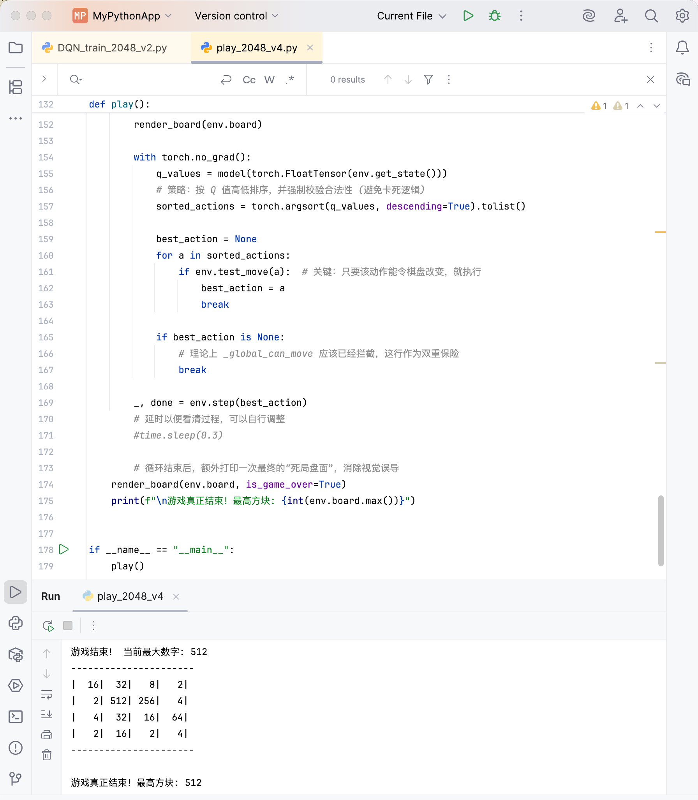Jump to warning stripe marker near line 159

[661, 232]
